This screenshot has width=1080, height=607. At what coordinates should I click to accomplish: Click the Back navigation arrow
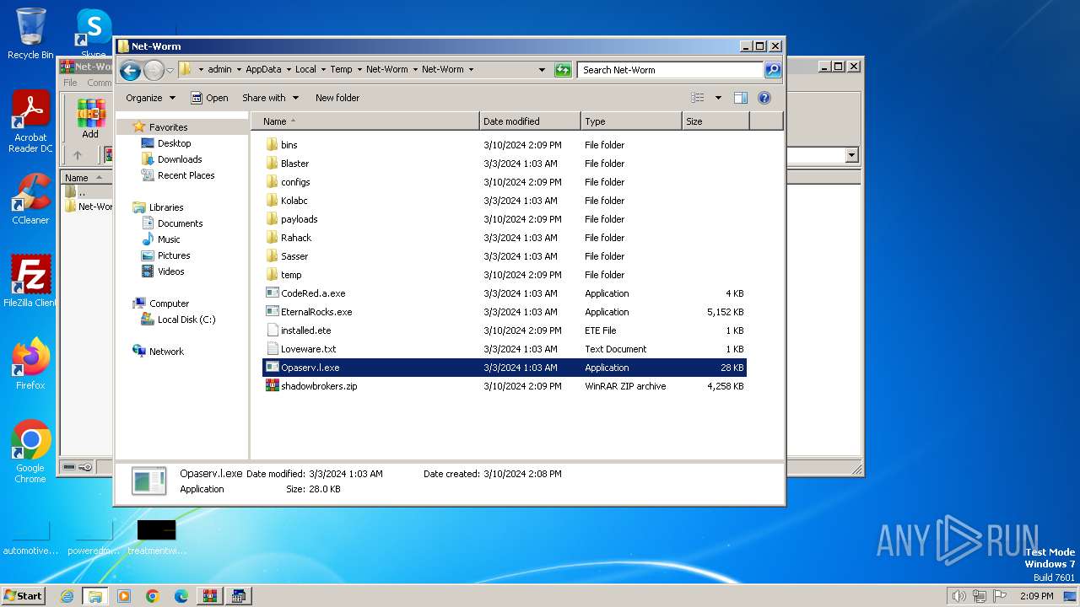tap(130, 70)
